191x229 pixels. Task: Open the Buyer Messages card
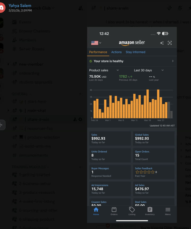coord(110,172)
